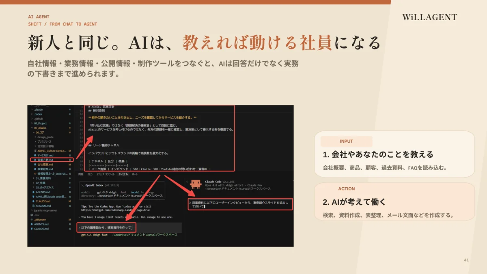Switch to the 問題 panel tab
487x274 pixels.
81,174
